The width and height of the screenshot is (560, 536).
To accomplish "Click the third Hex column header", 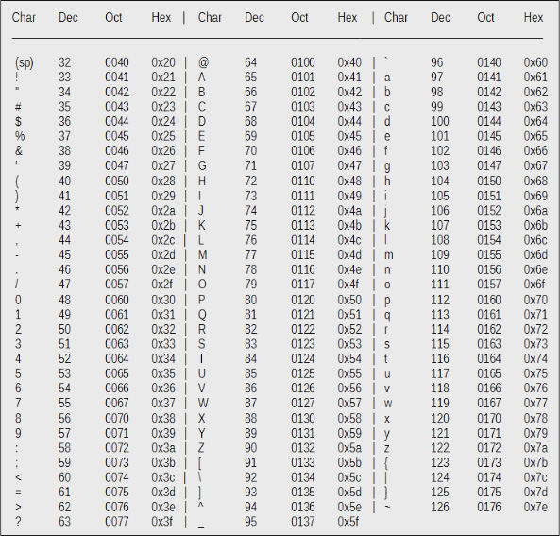I will [534, 17].
